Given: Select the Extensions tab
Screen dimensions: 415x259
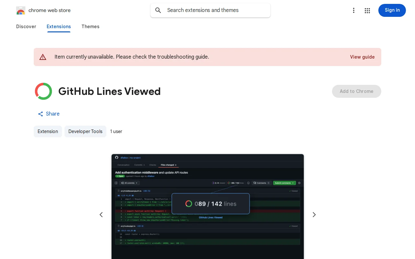Looking at the screenshot, I should [59, 27].
